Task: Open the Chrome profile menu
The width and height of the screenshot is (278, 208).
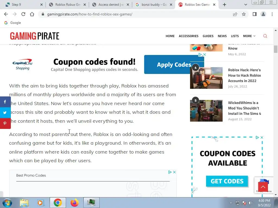Action: pos(263,14)
